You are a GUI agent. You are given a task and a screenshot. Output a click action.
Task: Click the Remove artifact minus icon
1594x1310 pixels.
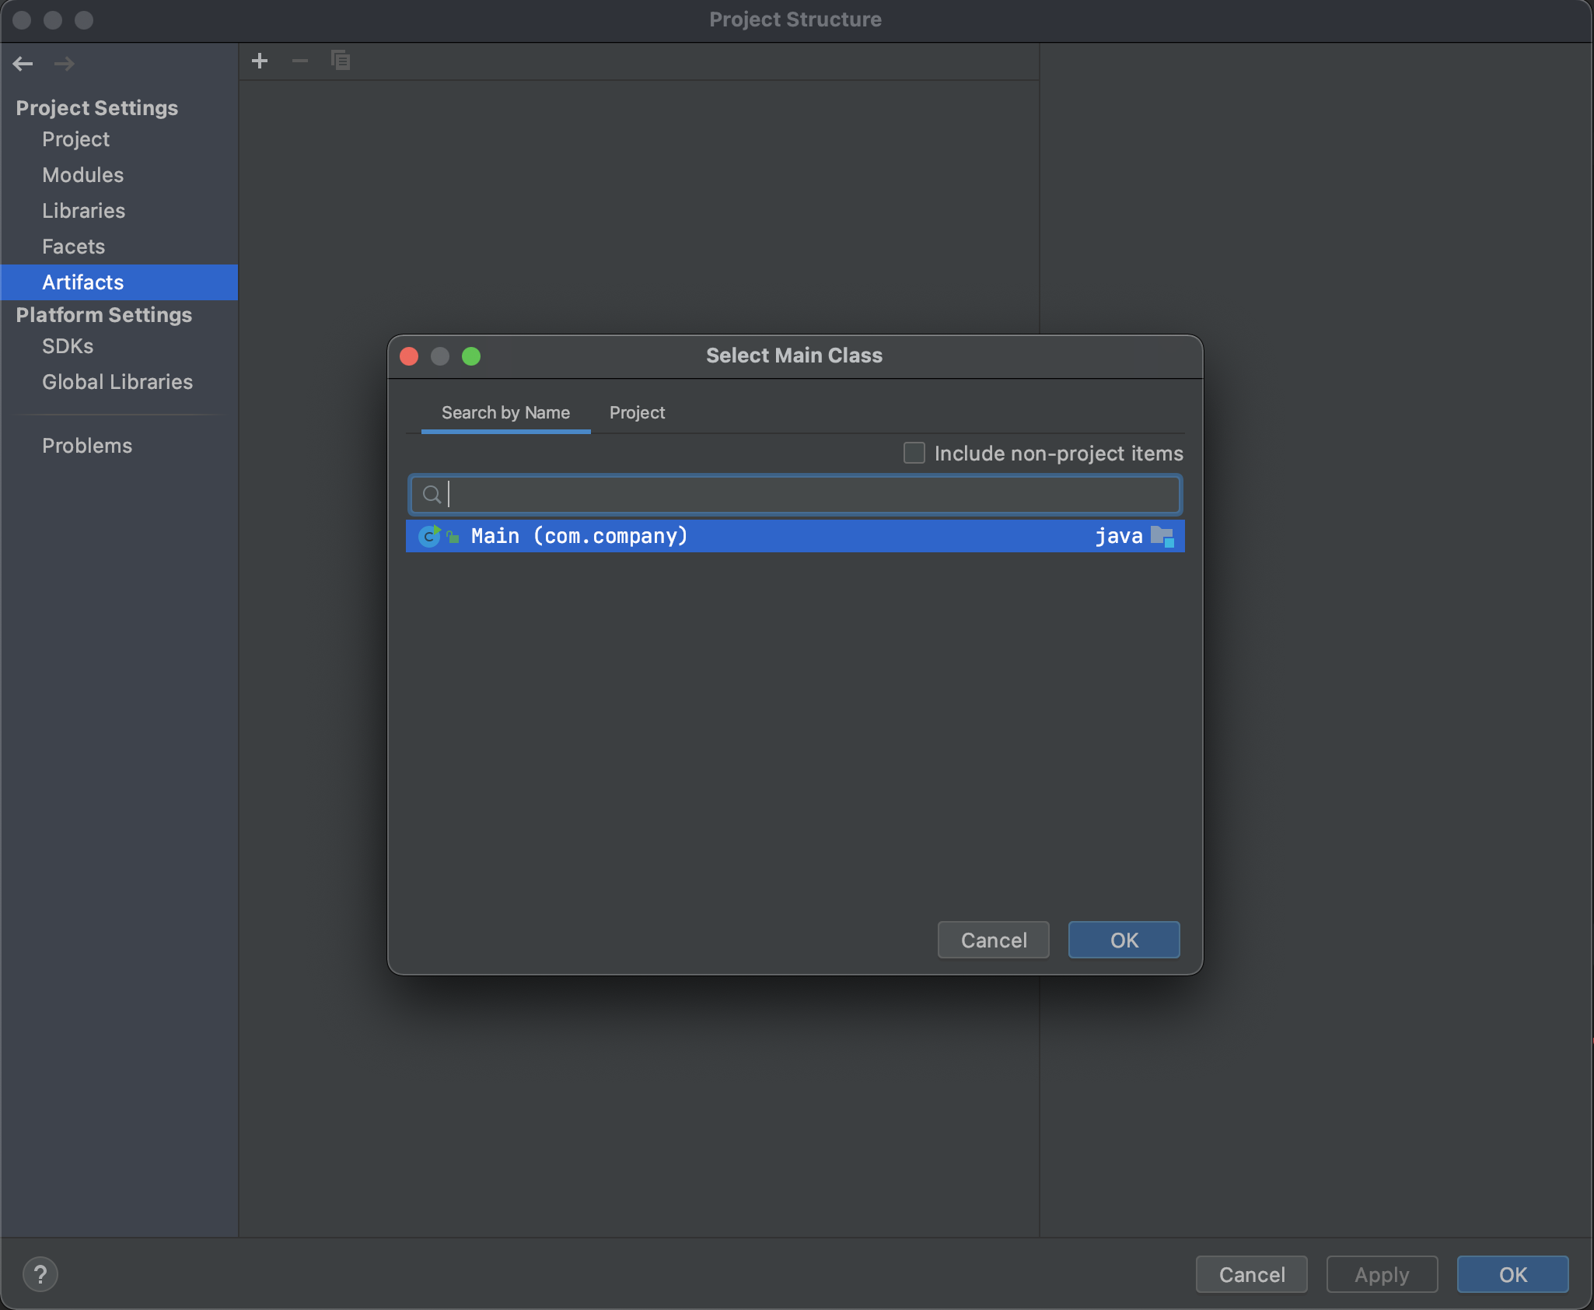tap(300, 61)
